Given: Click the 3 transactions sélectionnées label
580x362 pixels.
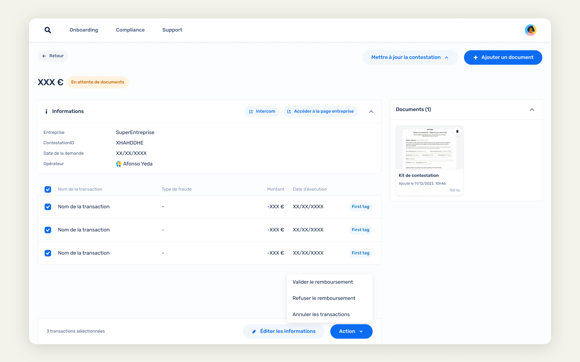Looking at the screenshot, I should pos(76,331).
